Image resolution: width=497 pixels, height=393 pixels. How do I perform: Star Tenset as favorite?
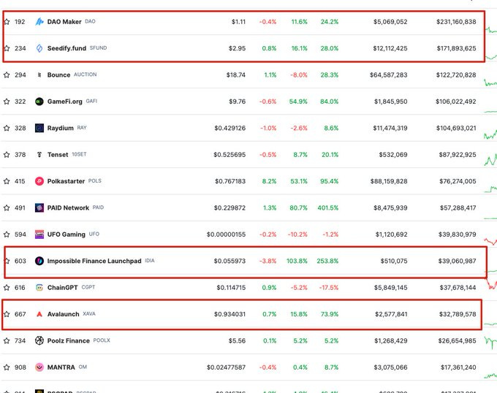[x=7, y=155]
